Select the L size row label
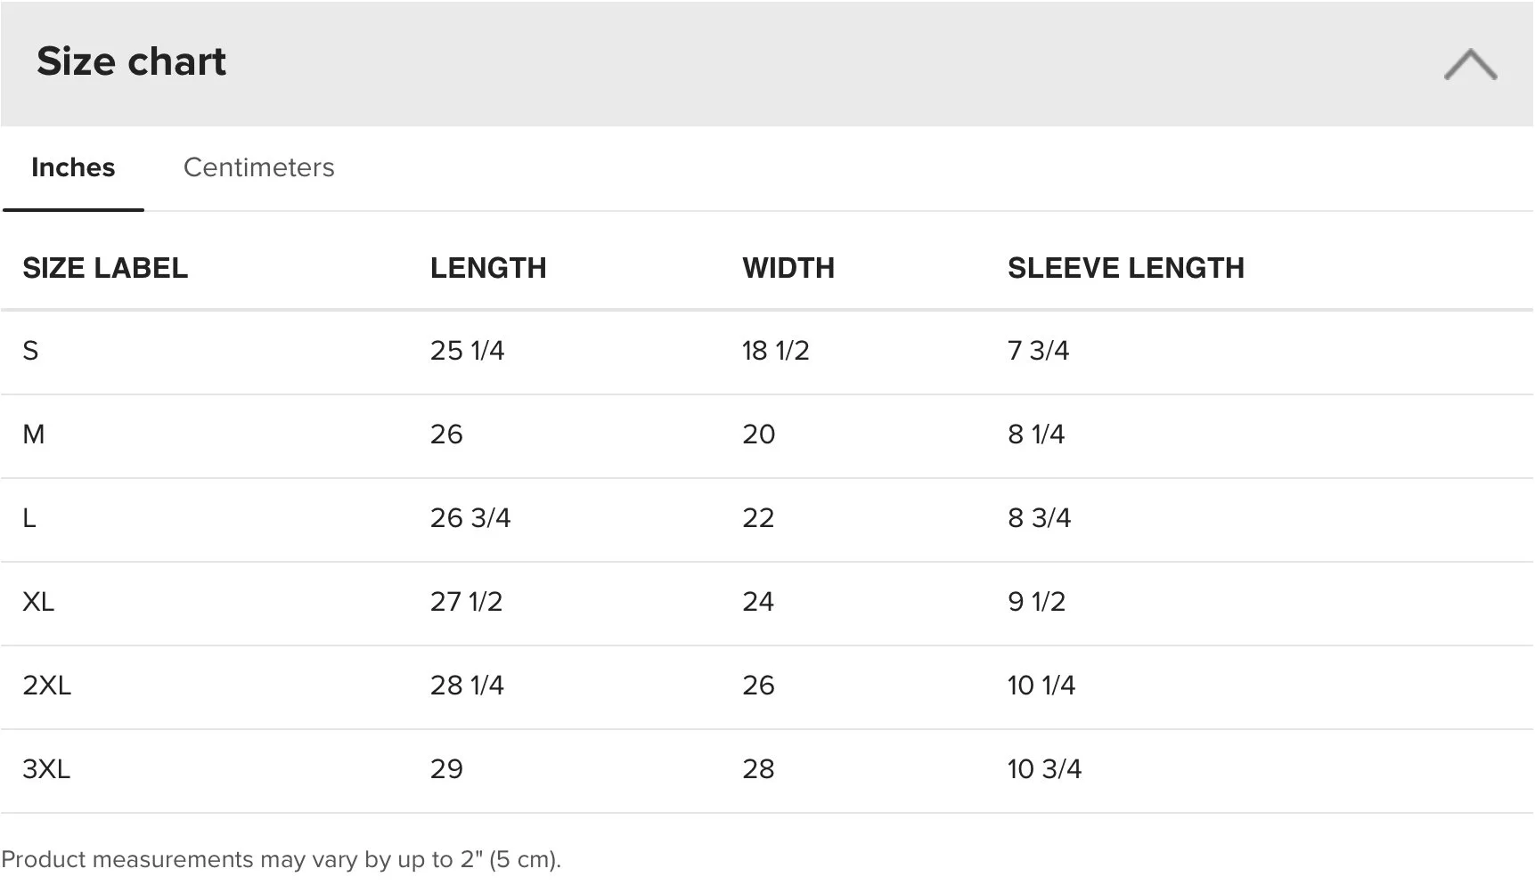 29,518
